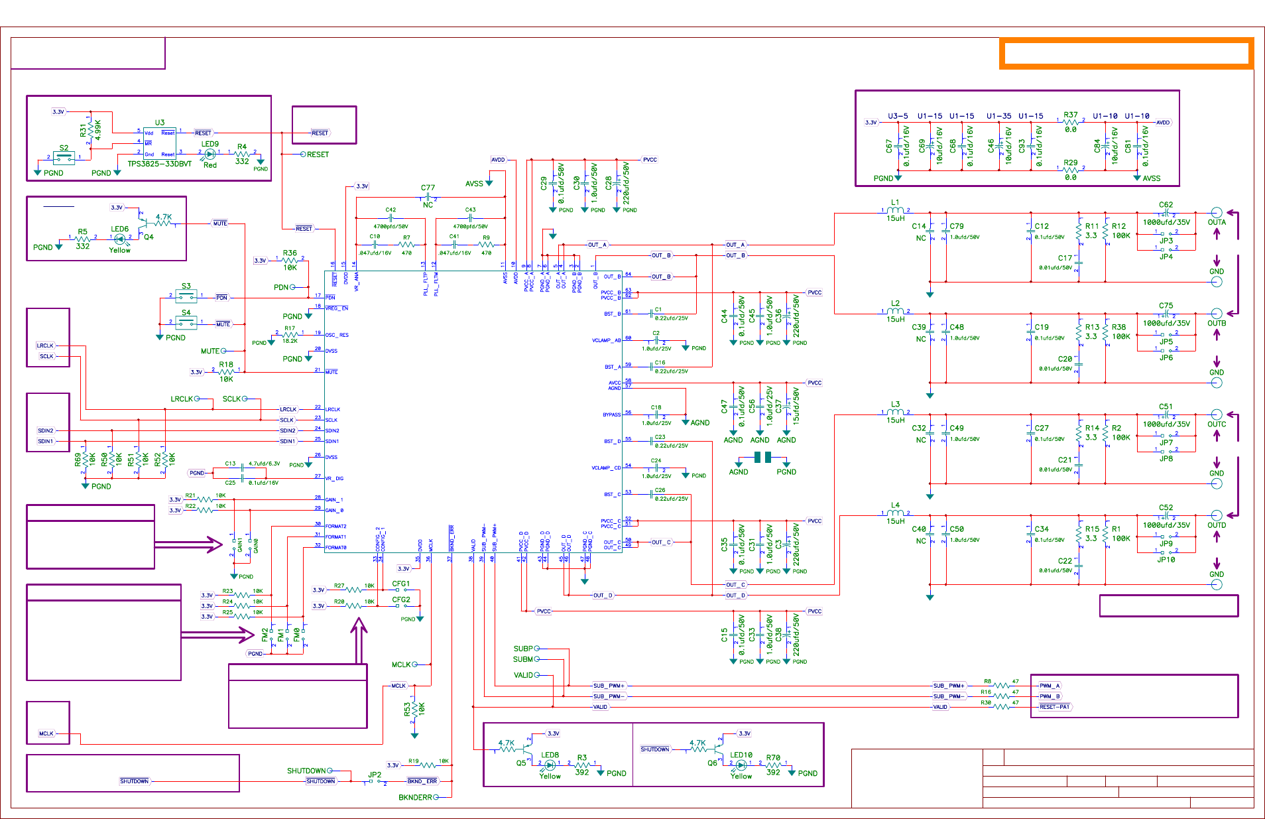
Task: Select resistor R29 0.0
Action: 1071,170
